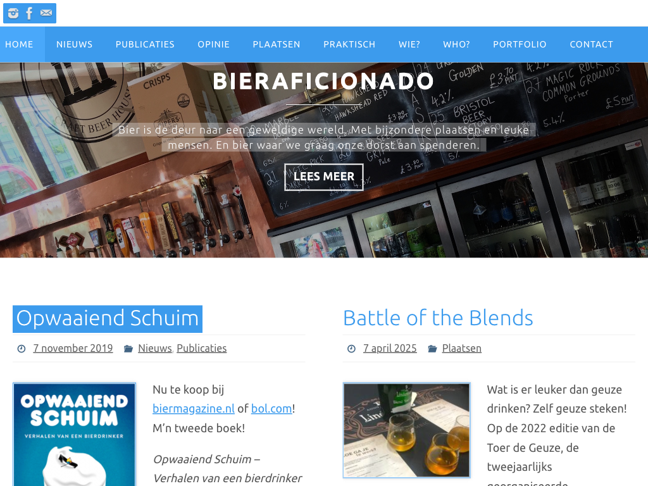Image resolution: width=648 pixels, height=486 pixels.
Task: Open PUBLICATIES in the navigation bar
Action: (x=145, y=45)
